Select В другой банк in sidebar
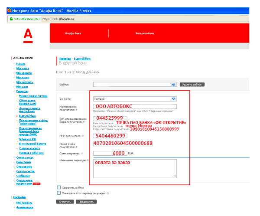260x216 pixels. coord(27,116)
